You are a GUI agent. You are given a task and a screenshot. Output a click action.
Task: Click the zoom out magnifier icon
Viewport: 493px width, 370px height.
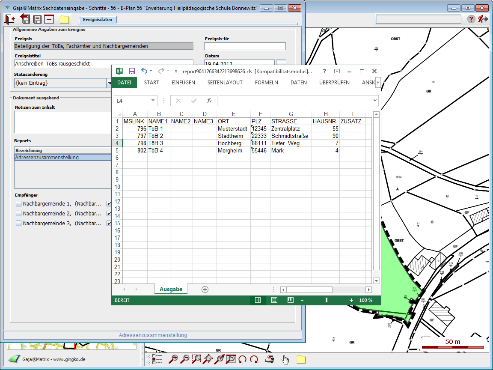click(x=185, y=359)
